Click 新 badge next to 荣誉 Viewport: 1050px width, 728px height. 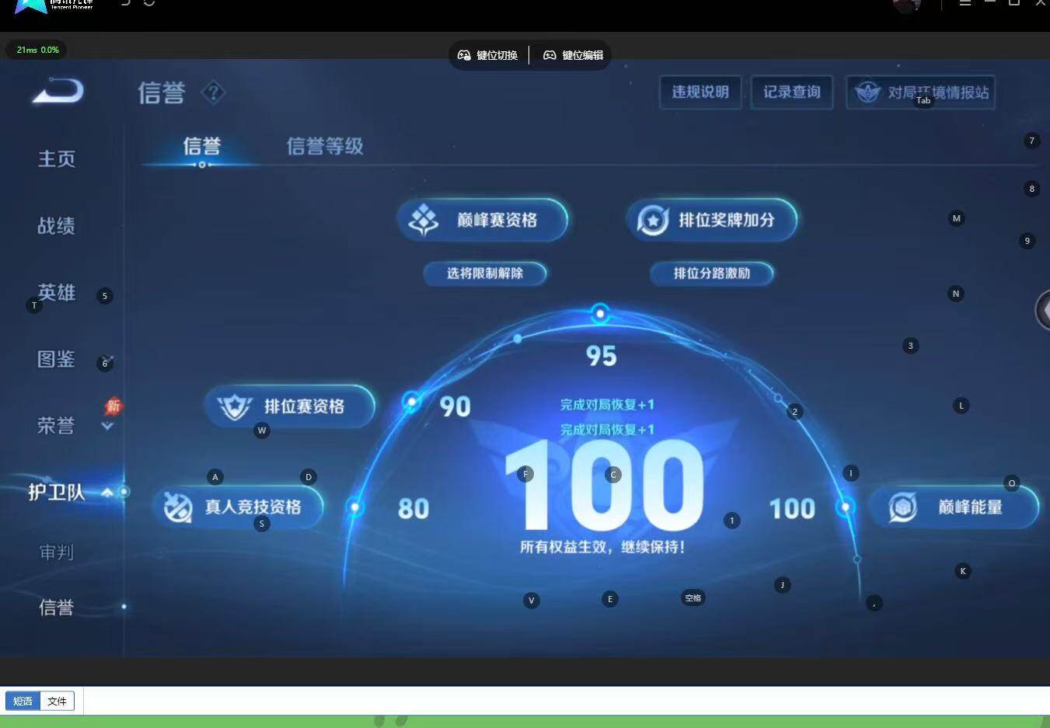tap(113, 406)
